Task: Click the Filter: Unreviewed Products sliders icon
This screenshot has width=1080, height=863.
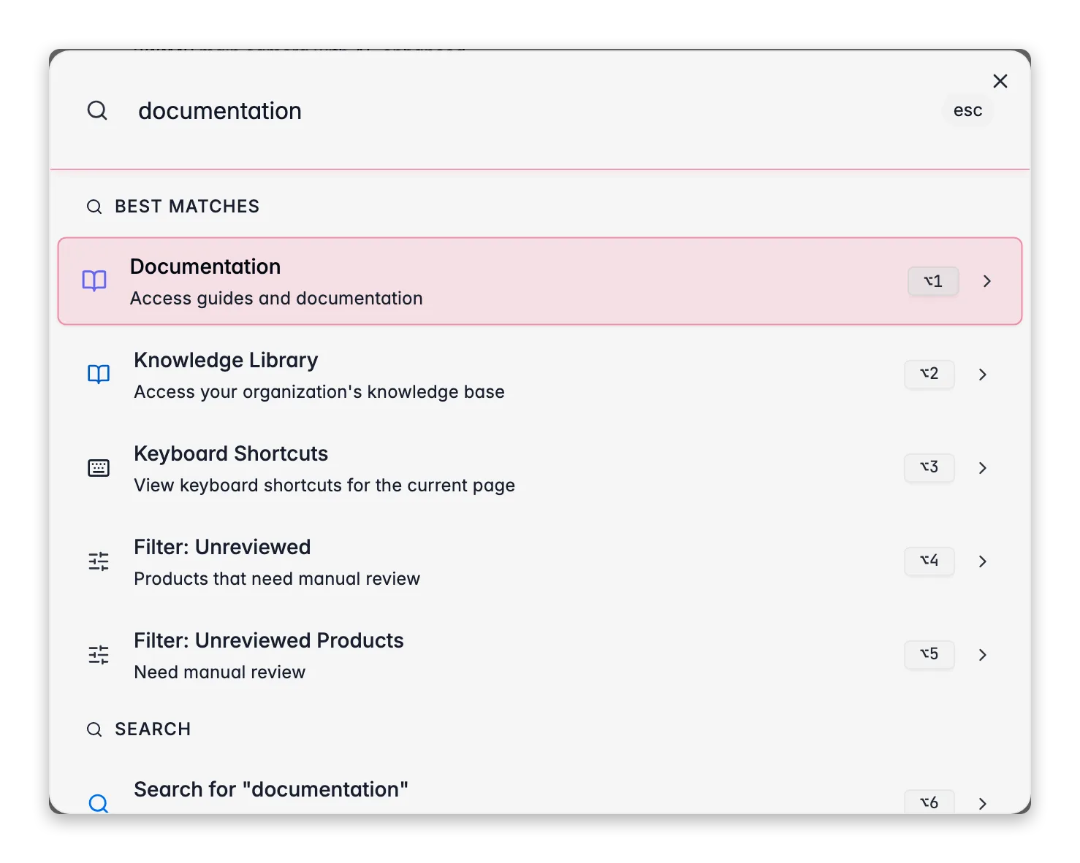Action: [99, 655]
